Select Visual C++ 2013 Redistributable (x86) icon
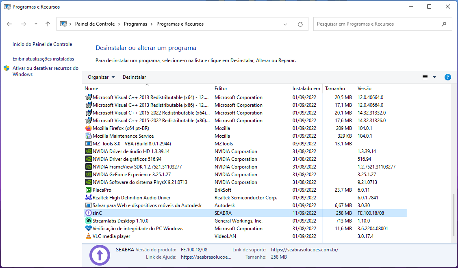458x268 pixels. click(x=89, y=105)
